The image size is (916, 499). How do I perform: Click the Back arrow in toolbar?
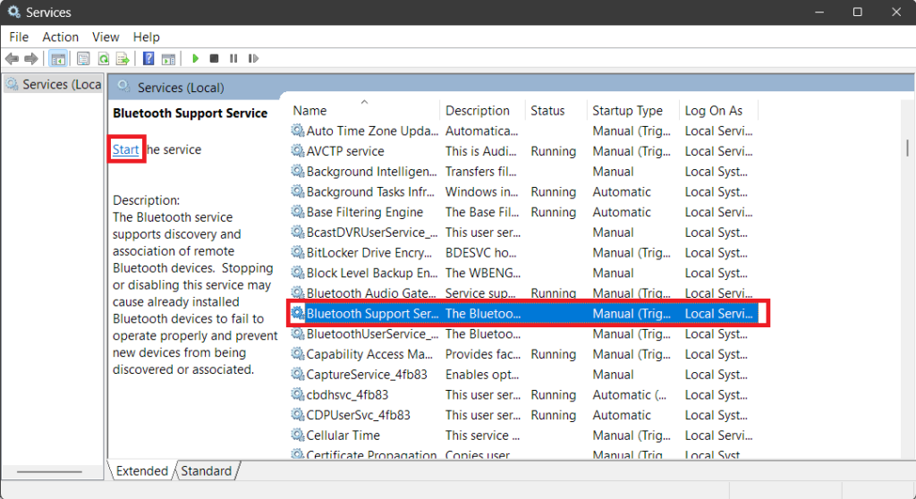coord(12,59)
